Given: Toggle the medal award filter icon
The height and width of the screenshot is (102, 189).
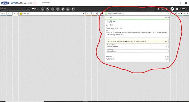Looking at the screenshot, I should tap(73, 9).
